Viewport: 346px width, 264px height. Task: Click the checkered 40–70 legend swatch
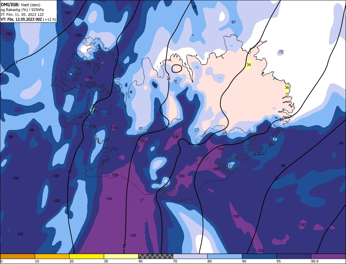click(x=156, y=256)
